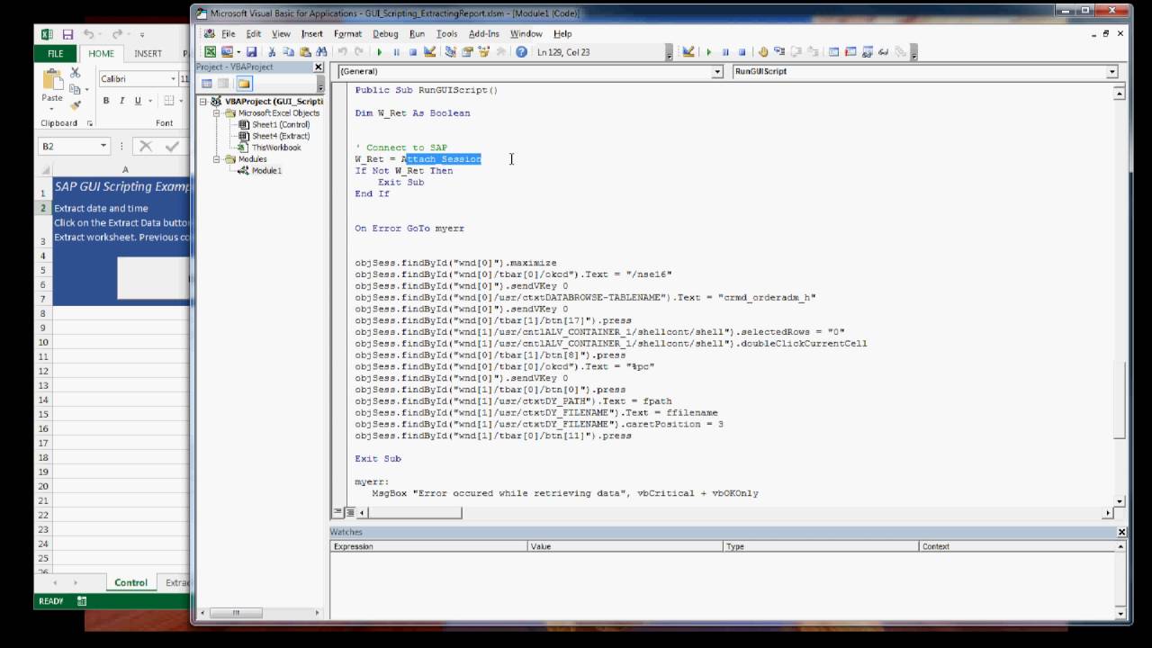Open the Debug menu
The width and height of the screenshot is (1152, 648).
[x=385, y=33]
